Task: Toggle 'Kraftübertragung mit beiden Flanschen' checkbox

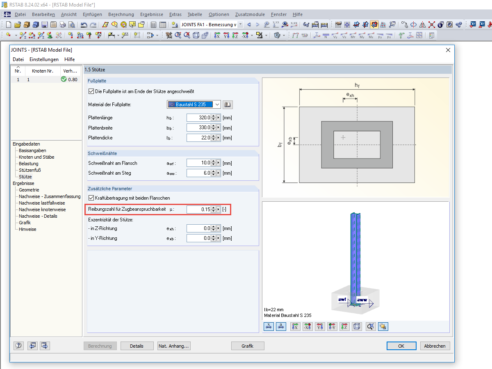Action: click(91, 198)
